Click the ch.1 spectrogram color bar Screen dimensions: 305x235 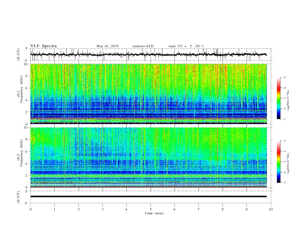click(278, 98)
